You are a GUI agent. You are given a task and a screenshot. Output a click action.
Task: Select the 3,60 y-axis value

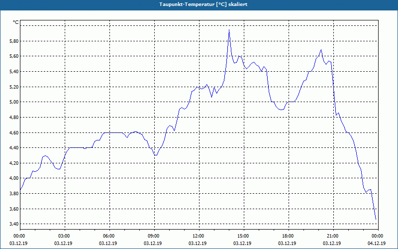coord(14,209)
